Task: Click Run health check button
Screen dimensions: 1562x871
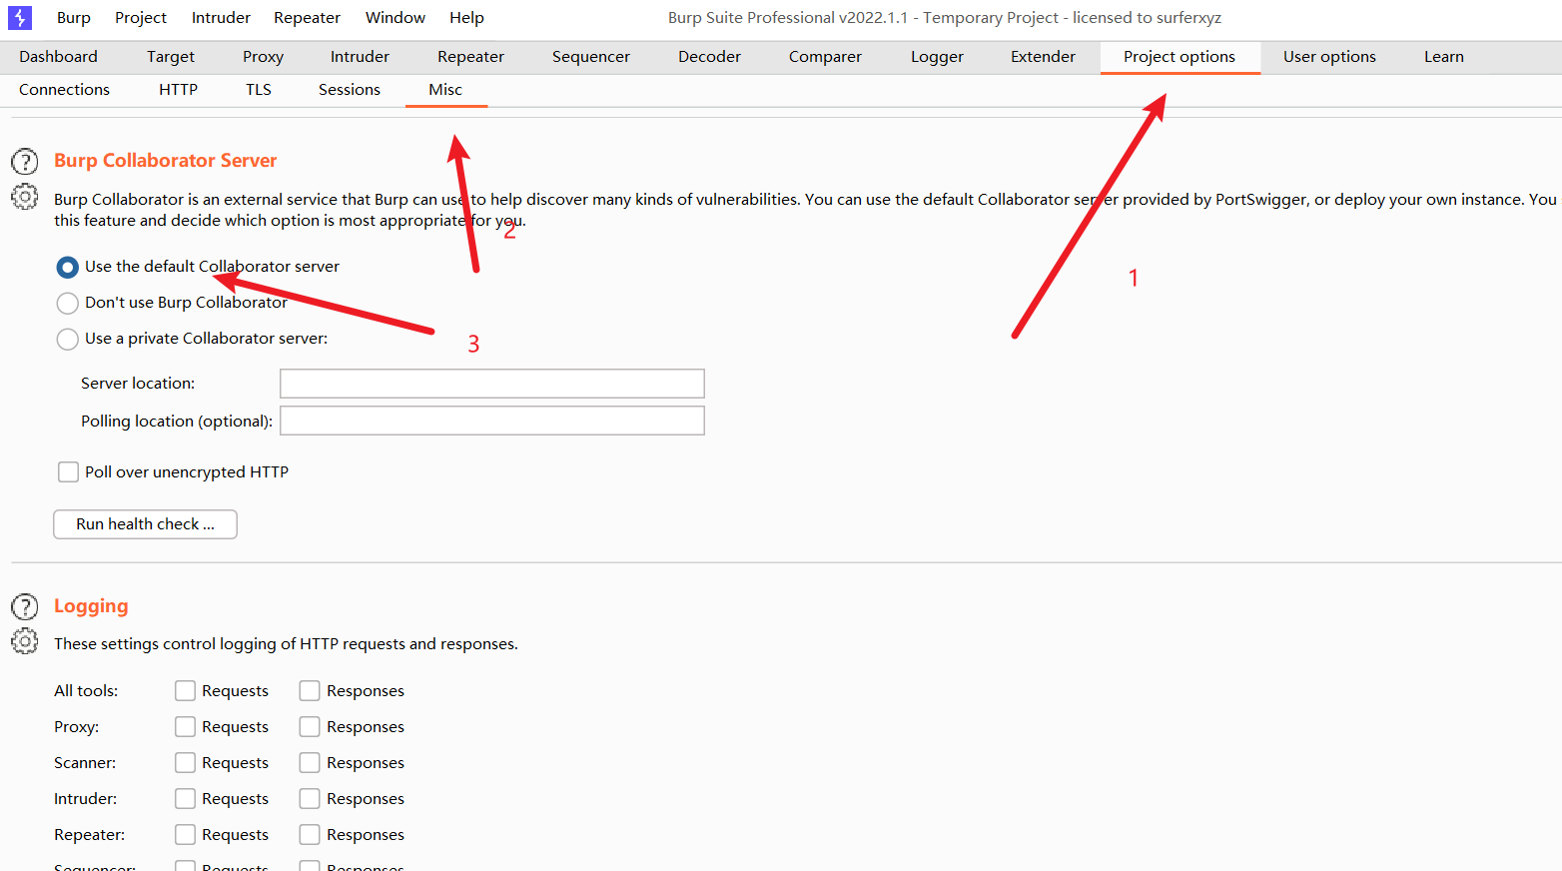Action: pos(145,524)
